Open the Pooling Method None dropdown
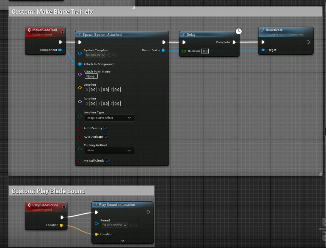 point(110,150)
